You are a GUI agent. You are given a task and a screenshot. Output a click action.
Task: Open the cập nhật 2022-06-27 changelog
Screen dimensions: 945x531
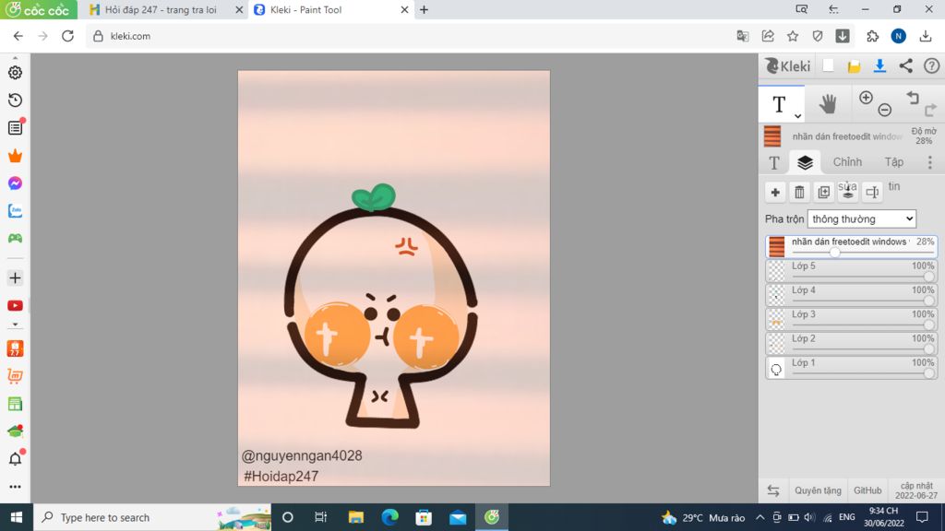pyautogui.click(x=916, y=490)
